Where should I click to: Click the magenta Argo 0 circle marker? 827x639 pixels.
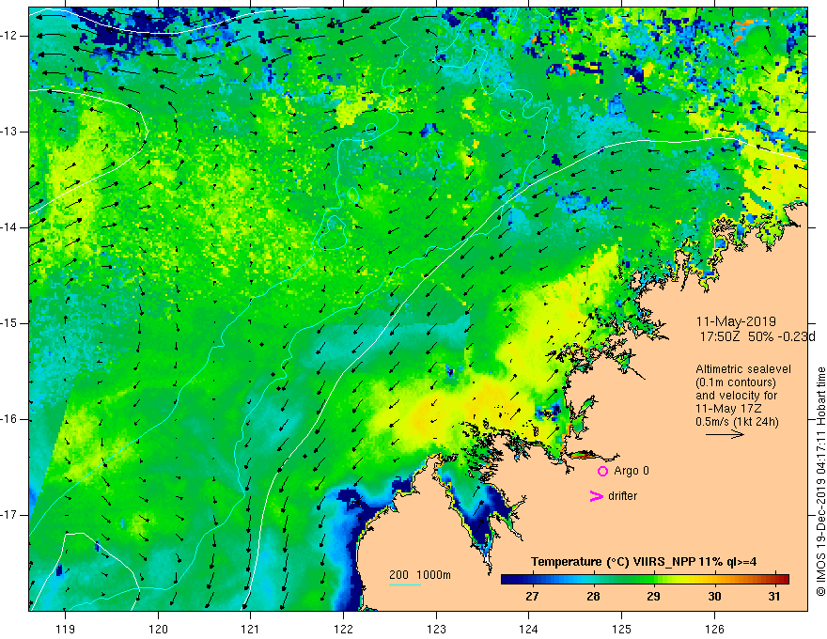602,471
